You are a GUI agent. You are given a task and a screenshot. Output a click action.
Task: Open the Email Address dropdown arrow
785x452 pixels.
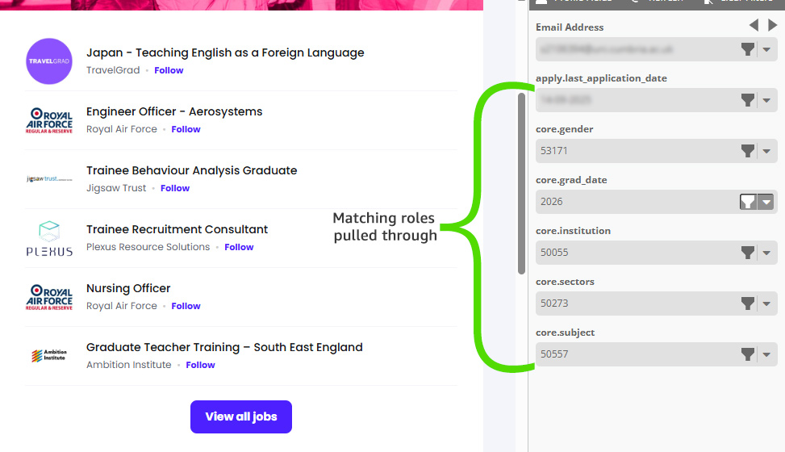pyautogui.click(x=767, y=50)
